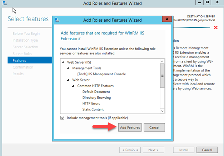Screen dimensions: 224x156
Task: Minimize the outer wizard window
Action: point(199,2)
